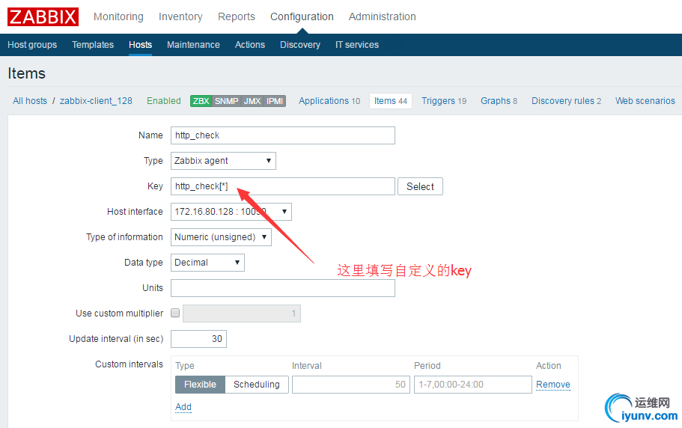Viewport: 682px width, 428px height.
Task: Open the Administration menu
Action: [383, 16]
